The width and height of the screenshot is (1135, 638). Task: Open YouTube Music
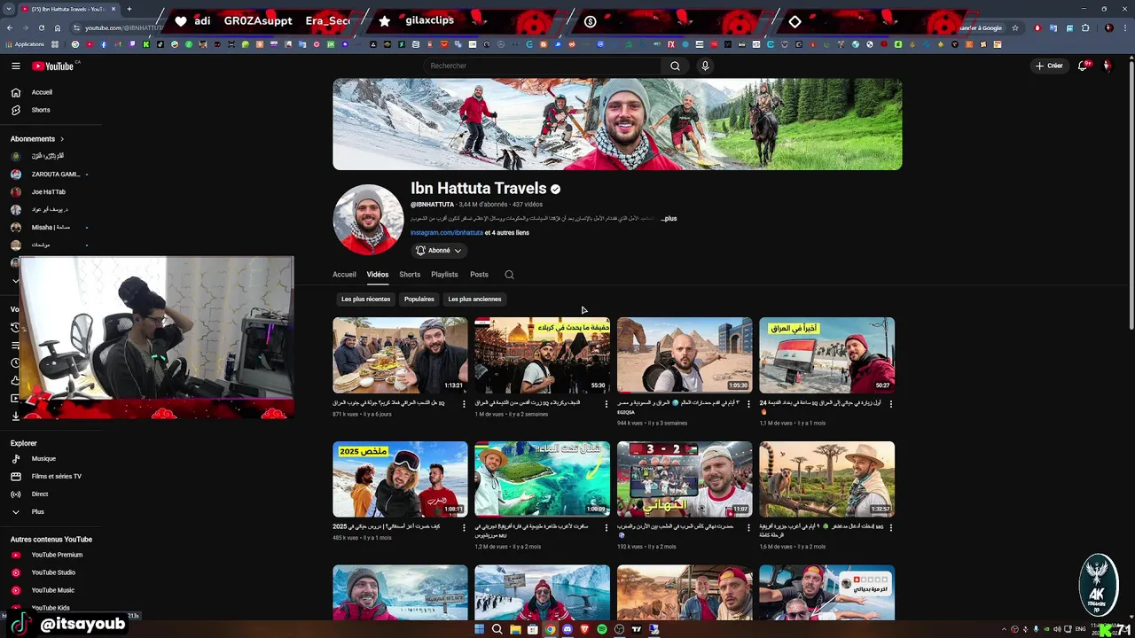tap(52, 590)
